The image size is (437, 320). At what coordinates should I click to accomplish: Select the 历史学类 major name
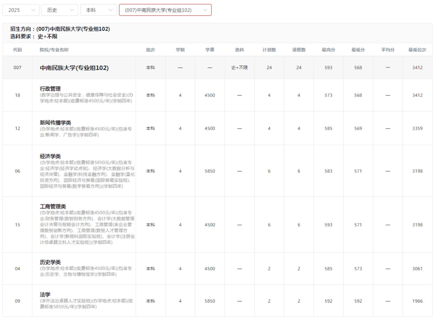point(50,262)
